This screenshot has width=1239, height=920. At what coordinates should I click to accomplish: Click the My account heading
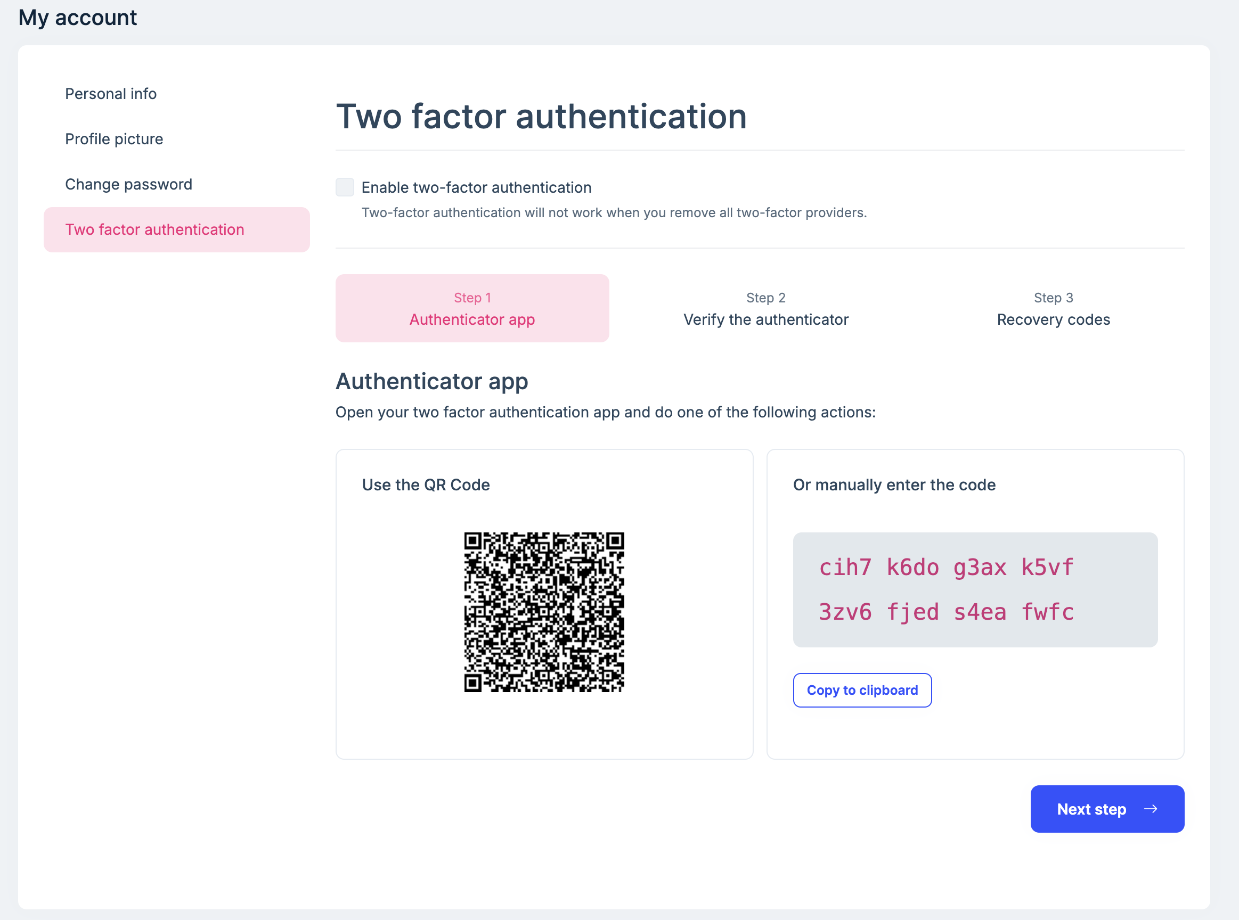(77, 18)
